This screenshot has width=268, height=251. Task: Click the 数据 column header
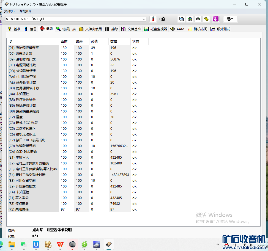(x=119, y=42)
